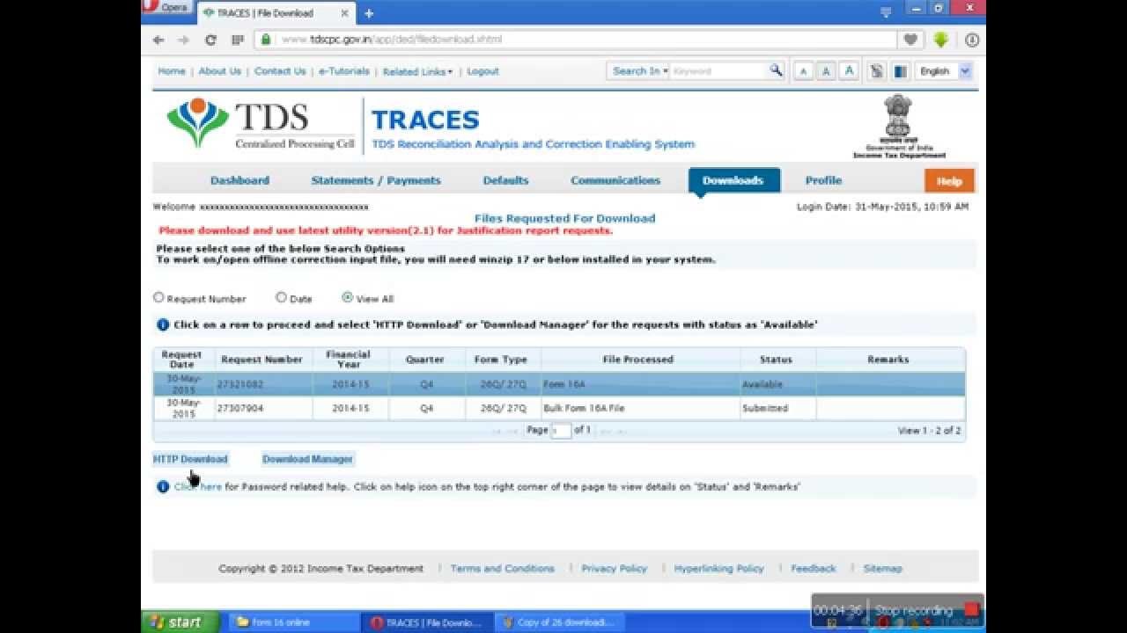Click the red Stop recording button
Screen dimensions: 1127x633
[x=971, y=609]
